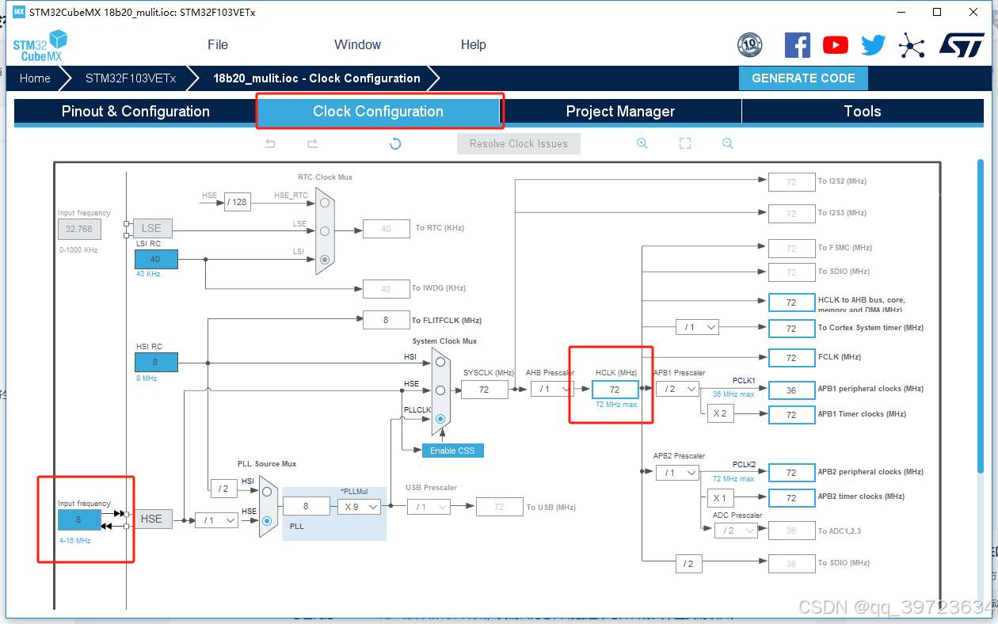This screenshot has width=998, height=624.
Task: Click the HSE oscillator block
Action: [x=152, y=519]
